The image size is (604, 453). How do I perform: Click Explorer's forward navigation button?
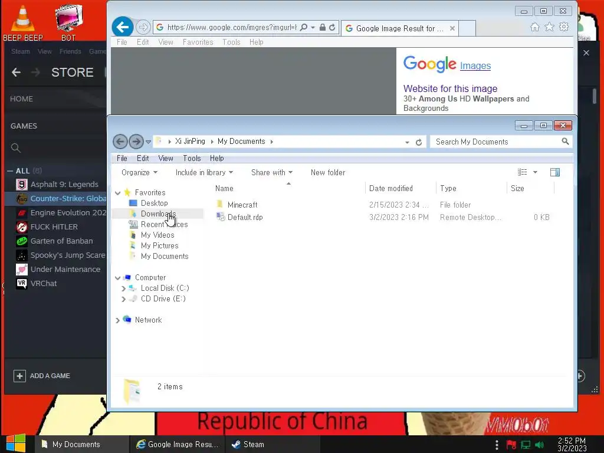pyautogui.click(x=136, y=142)
